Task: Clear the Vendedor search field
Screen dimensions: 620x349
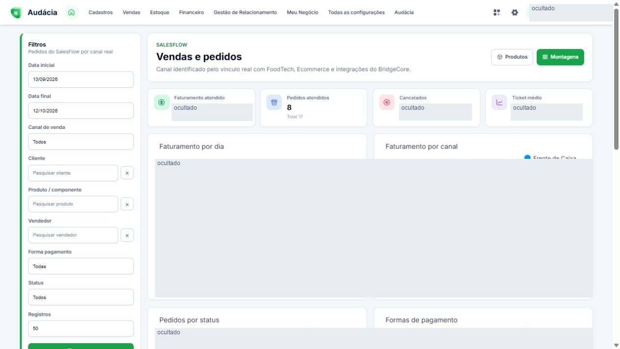Action: pyautogui.click(x=127, y=235)
